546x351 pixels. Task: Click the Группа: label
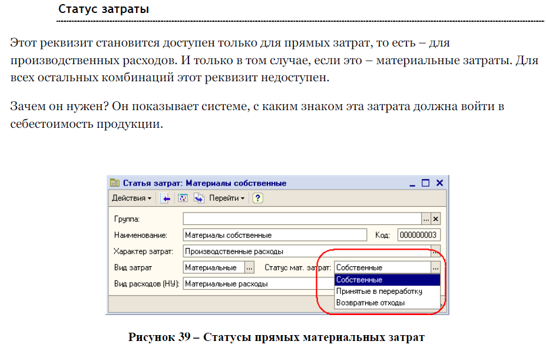point(127,219)
